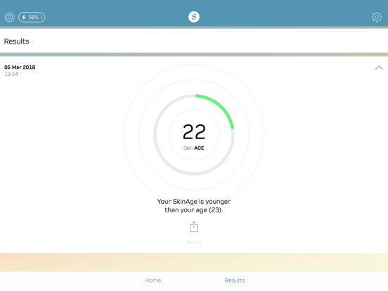The height and width of the screenshot is (291, 388).
Task: Tap the S logo in the header
Action: (194, 17)
